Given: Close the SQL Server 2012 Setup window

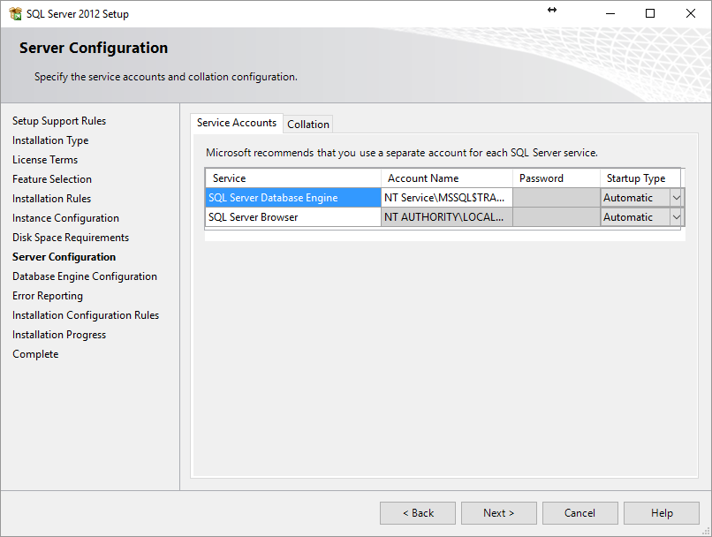Looking at the screenshot, I should (x=691, y=13).
